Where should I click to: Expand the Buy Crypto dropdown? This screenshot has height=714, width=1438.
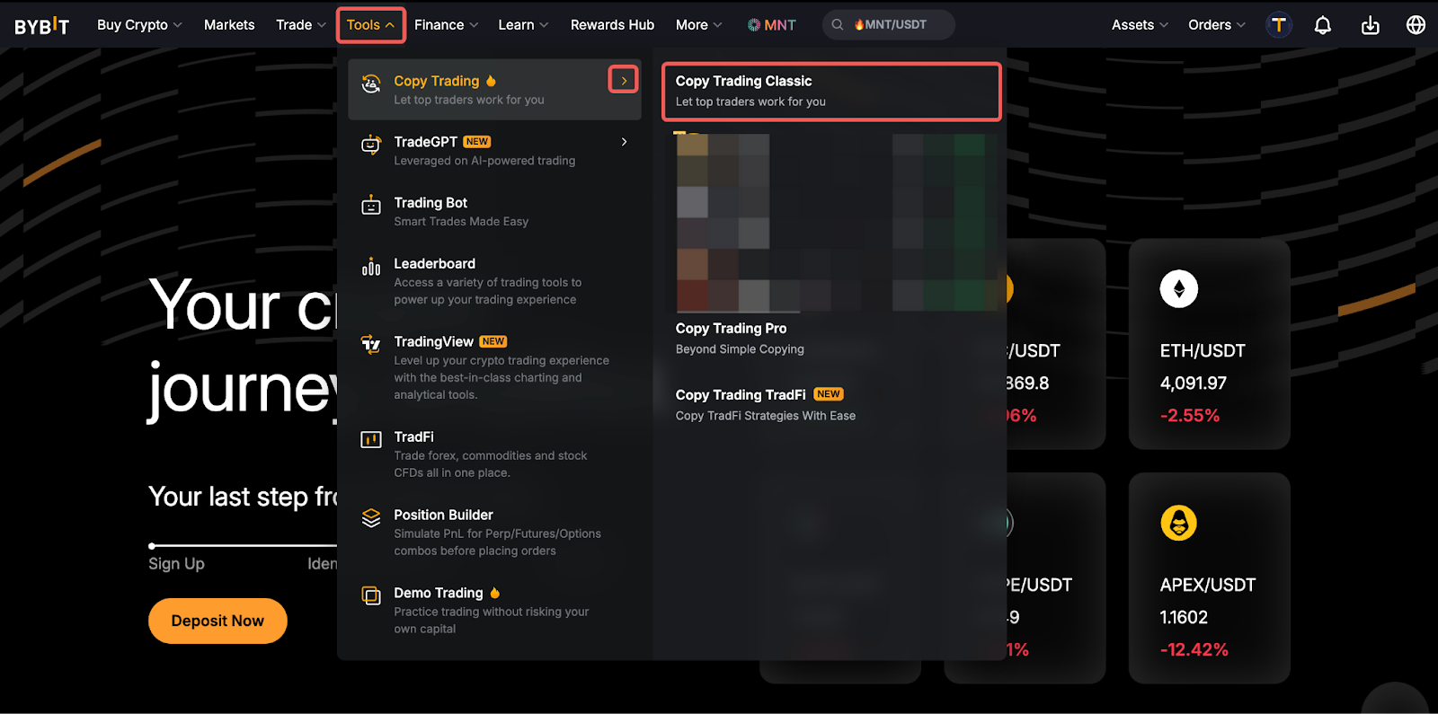(139, 25)
